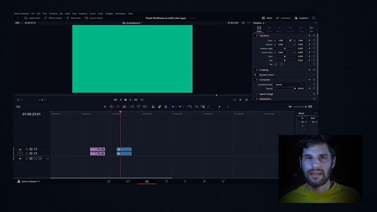The image size is (377, 212).
Task: Solo the A1 audio track
Action: (x=35, y=158)
